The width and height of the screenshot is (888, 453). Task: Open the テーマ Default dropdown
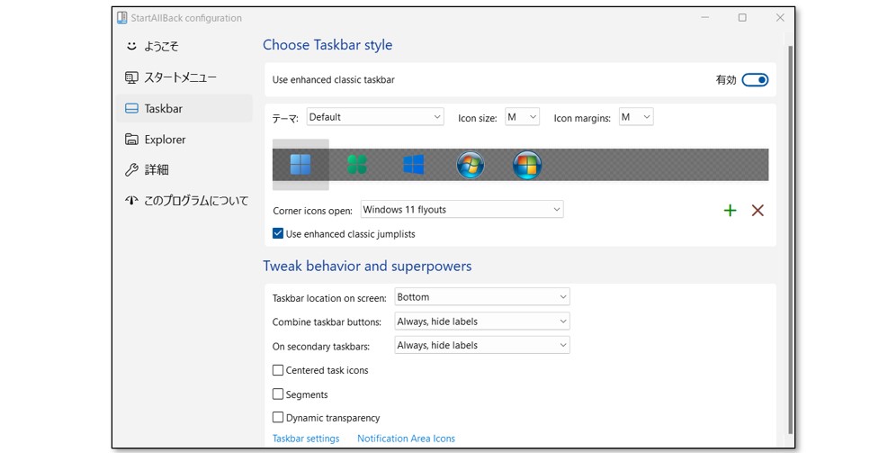point(375,117)
